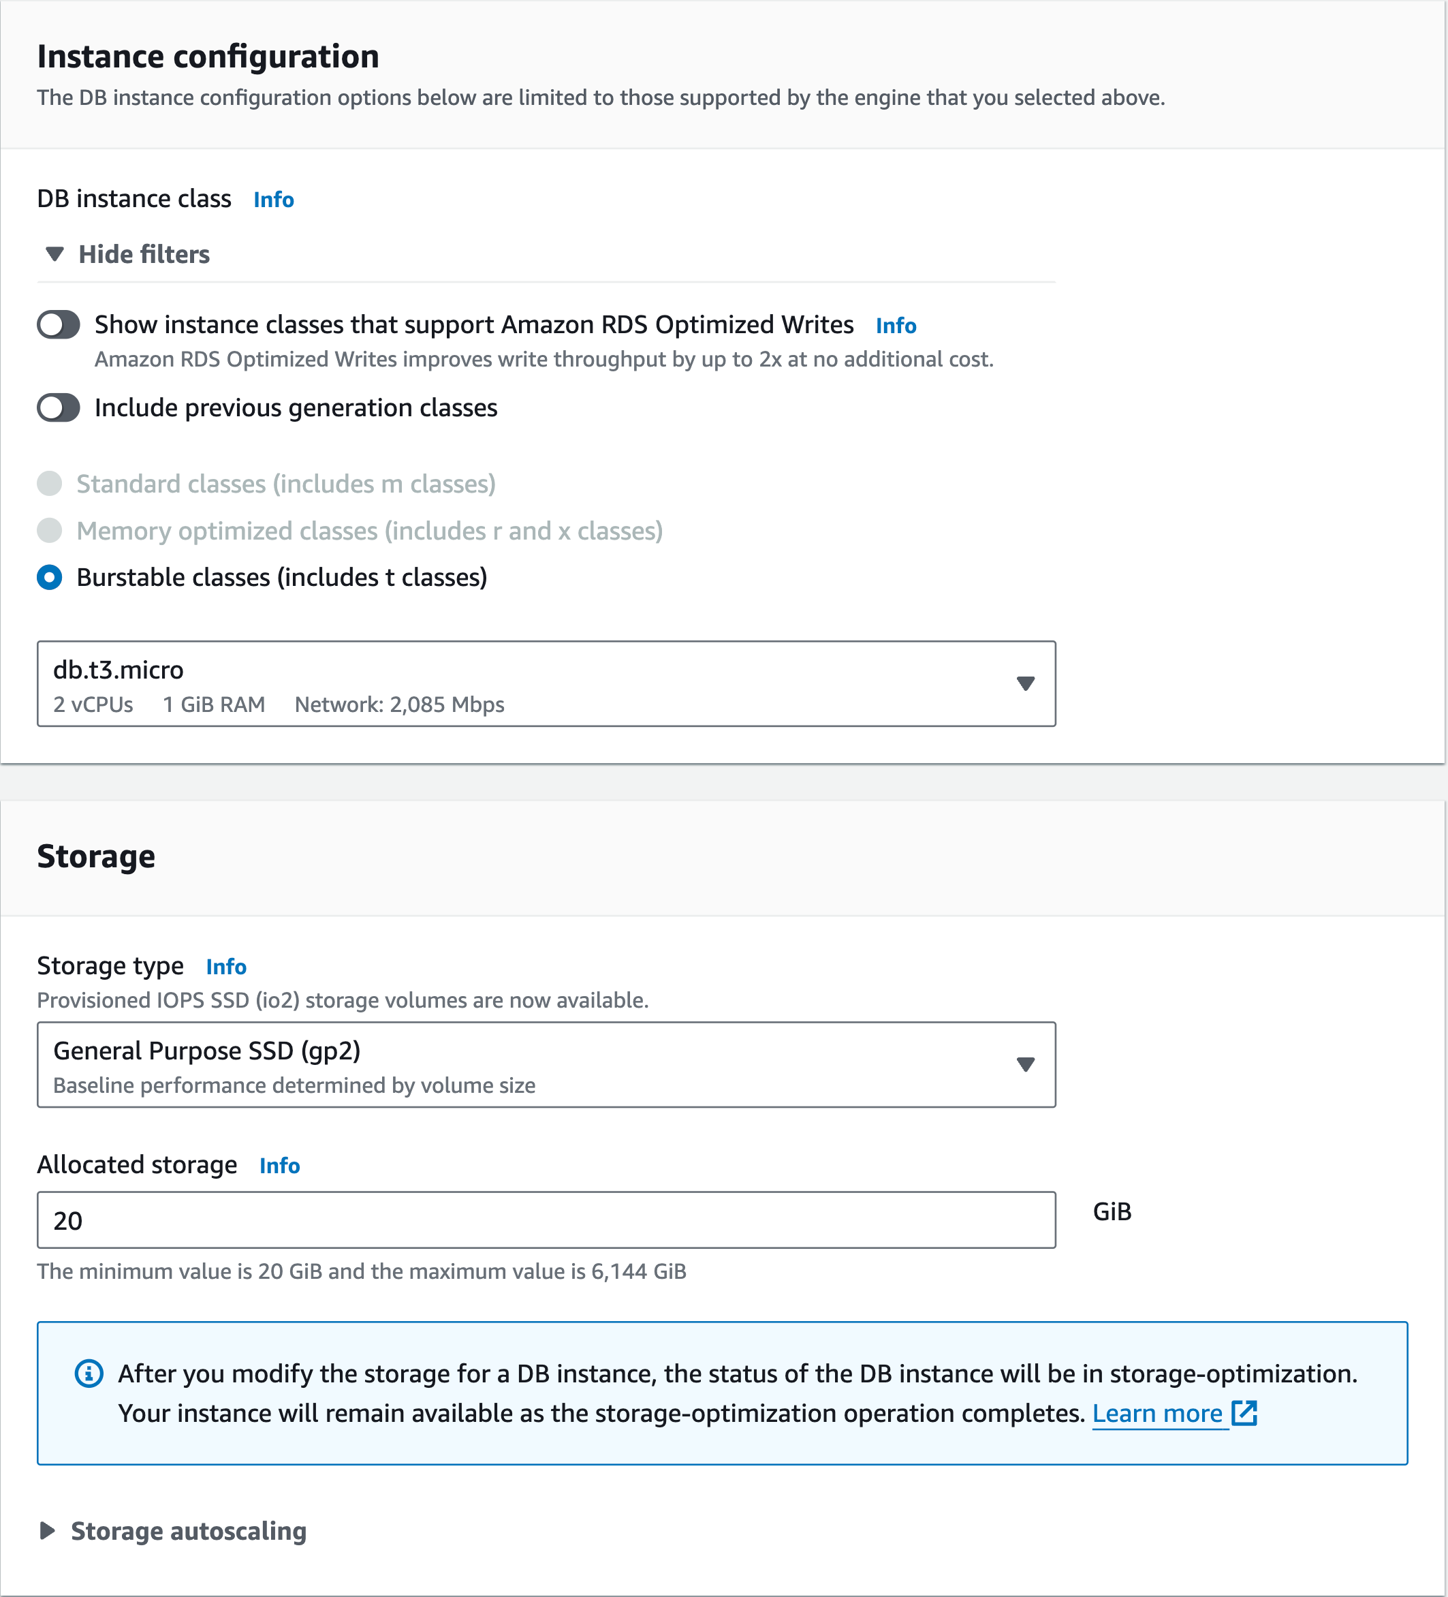Enable Include previous generation classes switch
Image resolution: width=1448 pixels, height=1597 pixels.
(59, 408)
